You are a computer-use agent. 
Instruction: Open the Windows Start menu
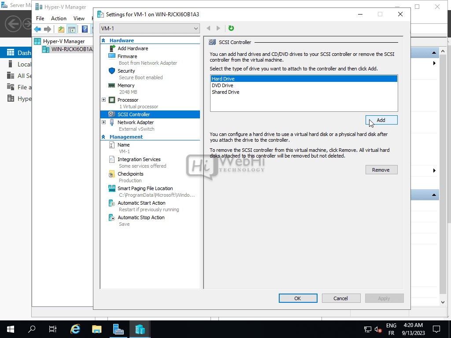click(x=11, y=329)
